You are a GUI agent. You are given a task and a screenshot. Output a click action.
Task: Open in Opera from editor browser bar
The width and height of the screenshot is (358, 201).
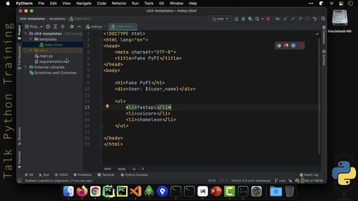(300, 46)
